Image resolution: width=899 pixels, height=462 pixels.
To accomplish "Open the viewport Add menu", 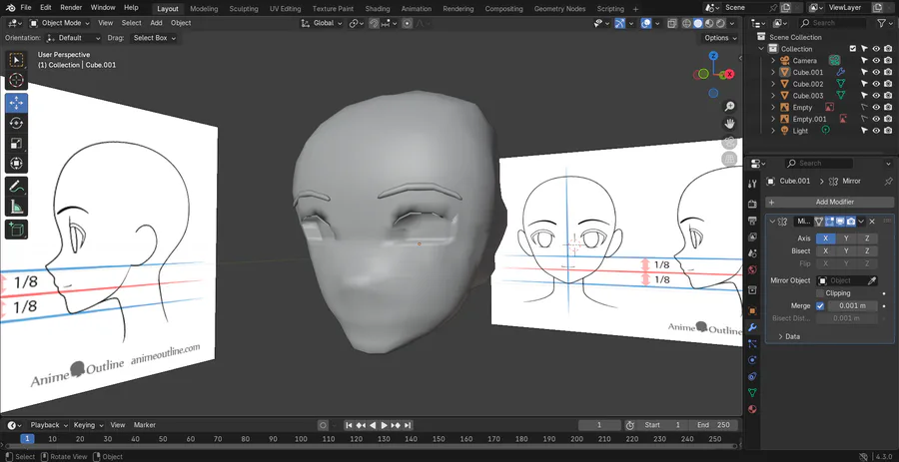I will pyautogui.click(x=156, y=23).
